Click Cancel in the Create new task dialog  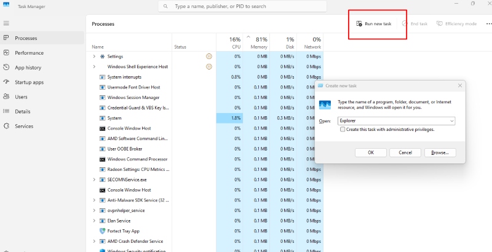tap(405, 152)
